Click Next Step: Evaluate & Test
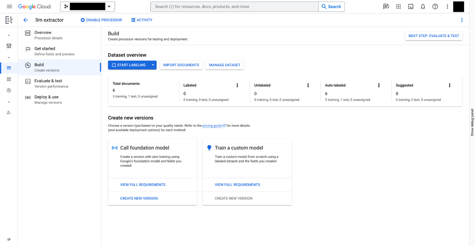The width and height of the screenshot is (475, 246). tap(434, 36)
